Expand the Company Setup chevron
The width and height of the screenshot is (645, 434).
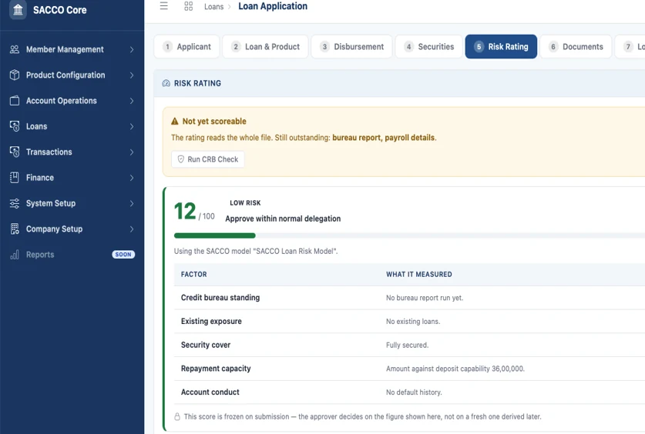pos(132,229)
